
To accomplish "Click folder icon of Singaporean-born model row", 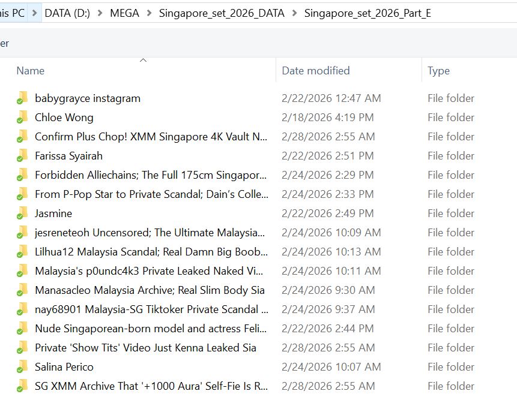I will [22, 328].
